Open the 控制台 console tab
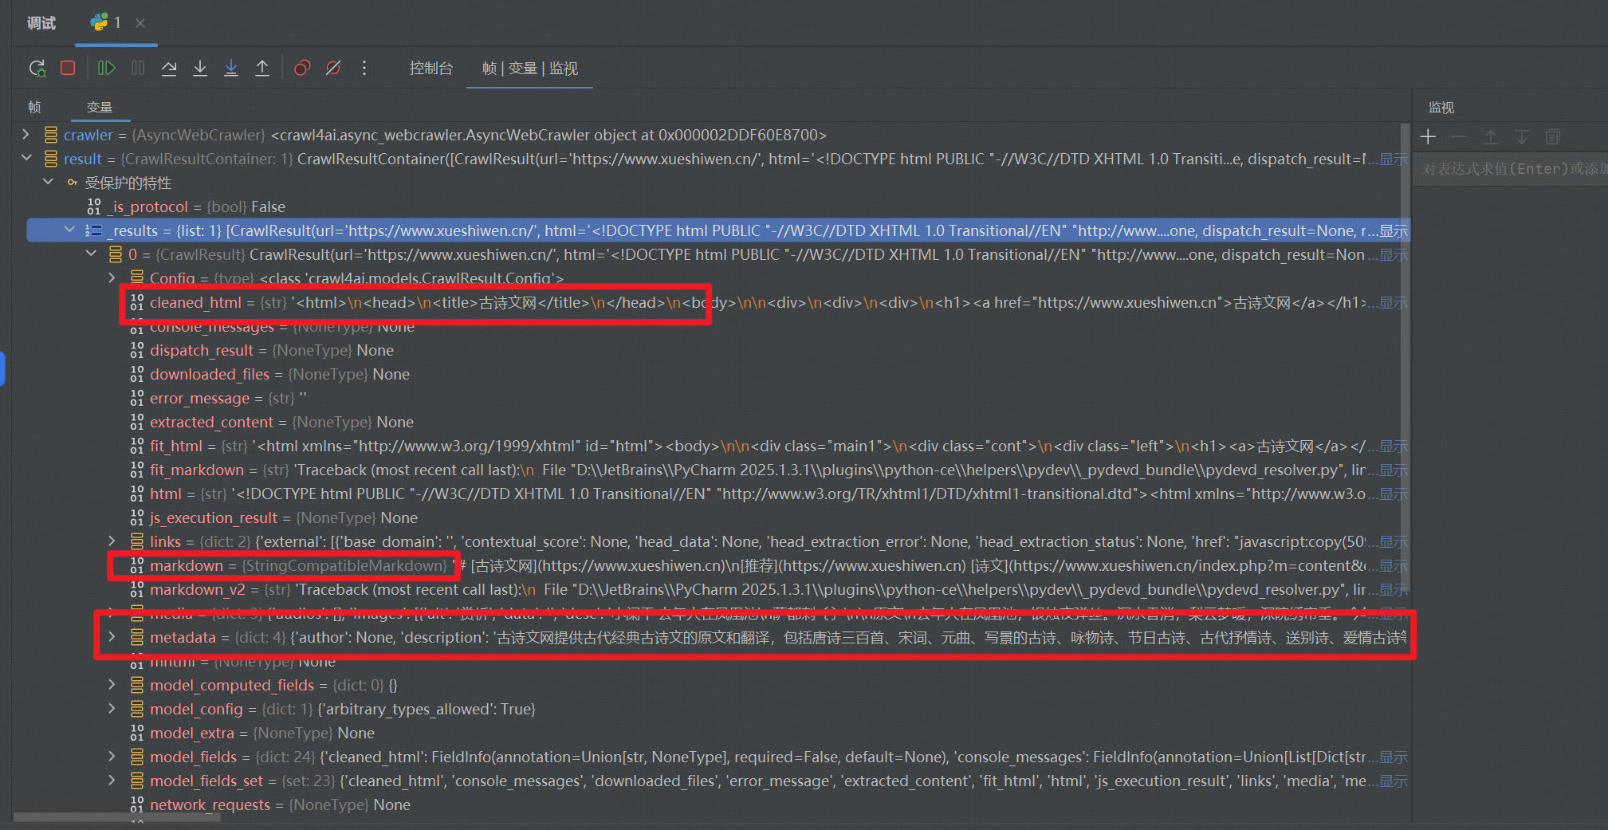Image resolution: width=1608 pixels, height=830 pixels. point(431,69)
